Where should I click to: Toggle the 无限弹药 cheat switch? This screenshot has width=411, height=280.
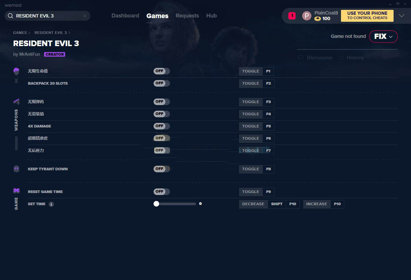[x=162, y=102]
